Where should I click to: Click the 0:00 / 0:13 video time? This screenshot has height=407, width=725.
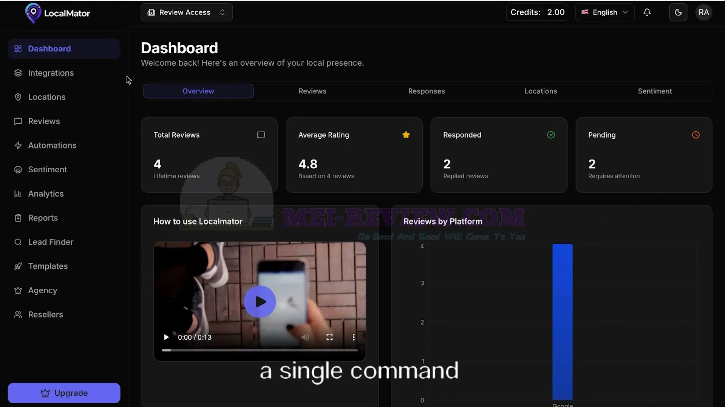(x=194, y=337)
